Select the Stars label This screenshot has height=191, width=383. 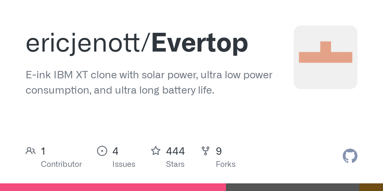point(175,164)
